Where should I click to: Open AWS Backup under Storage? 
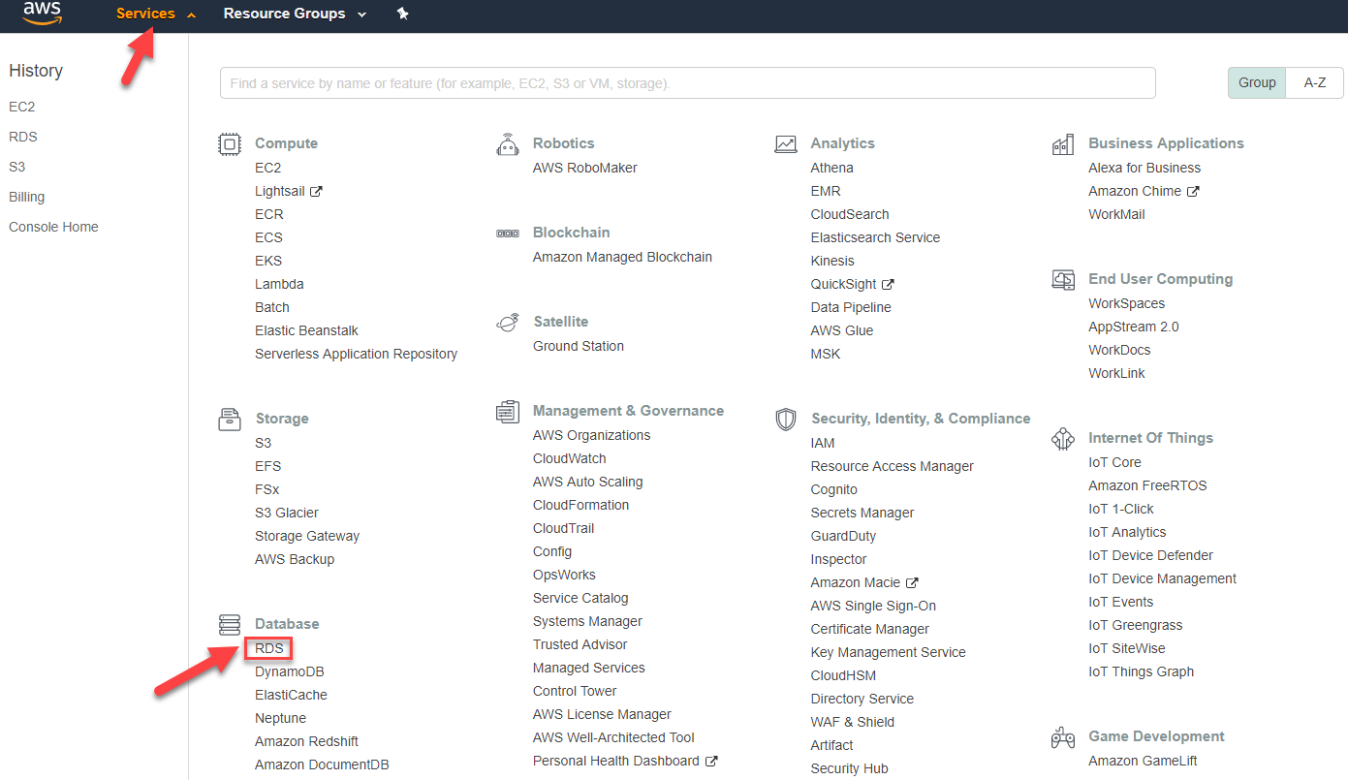(x=295, y=559)
